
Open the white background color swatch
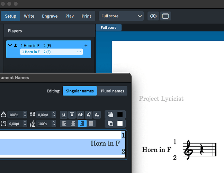pos(120,124)
